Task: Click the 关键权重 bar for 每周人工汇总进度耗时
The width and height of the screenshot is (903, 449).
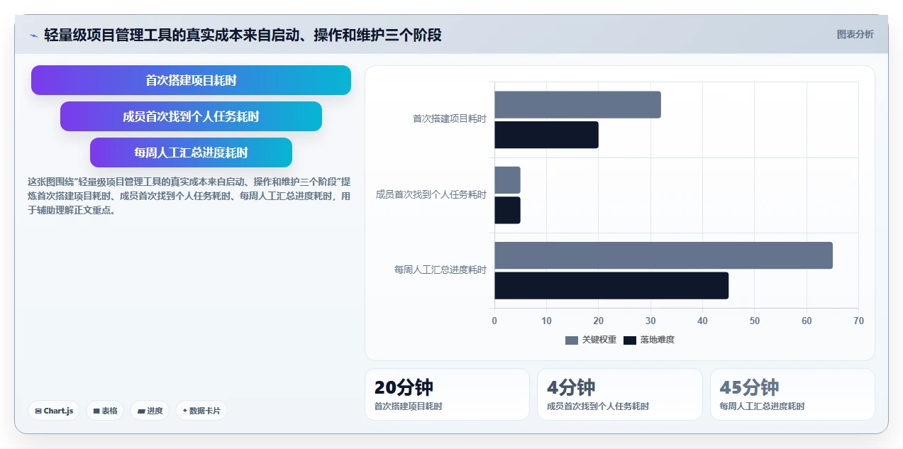Action: point(663,255)
